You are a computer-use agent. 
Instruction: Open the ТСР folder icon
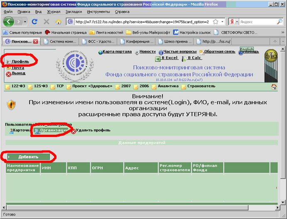pyautogui.click(x=53, y=87)
